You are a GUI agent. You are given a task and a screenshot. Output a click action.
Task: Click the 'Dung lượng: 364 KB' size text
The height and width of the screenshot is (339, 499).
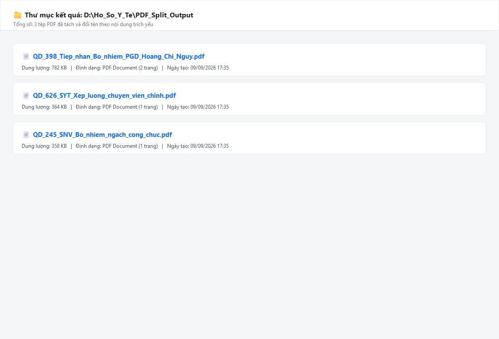pyautogui.click(x=44, y=107)
